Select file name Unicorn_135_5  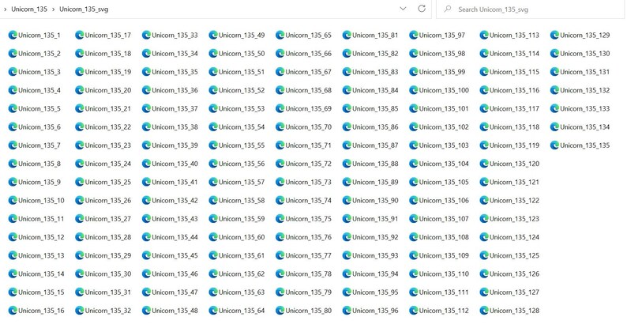[39, 108]
